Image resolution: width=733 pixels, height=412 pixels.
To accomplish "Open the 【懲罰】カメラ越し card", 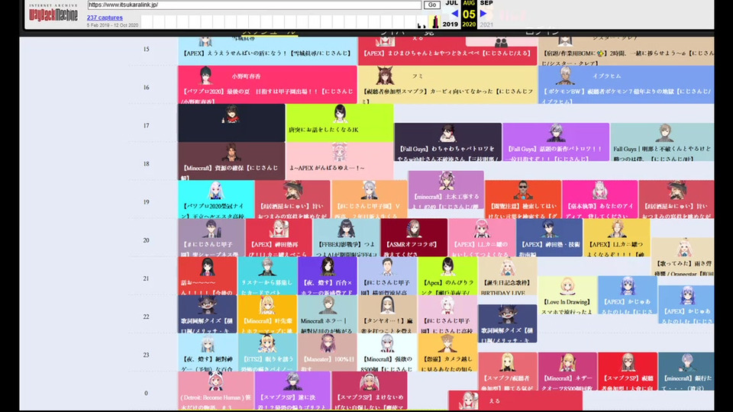I will (447, 352).
